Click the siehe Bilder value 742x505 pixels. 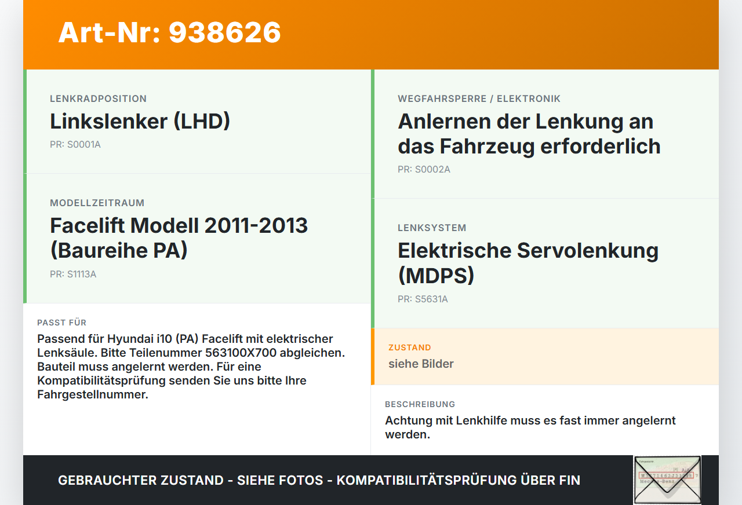tap(421, 364)
